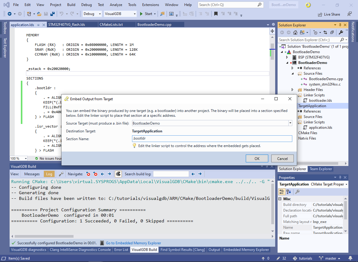Viewport: 358px width, 262px height.
Task: Expand the BSP (STM32F407VG) tree node
Action: pyautogui.click(x=287, y=57)
